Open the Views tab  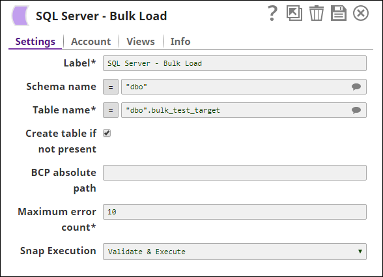point(141,42)
